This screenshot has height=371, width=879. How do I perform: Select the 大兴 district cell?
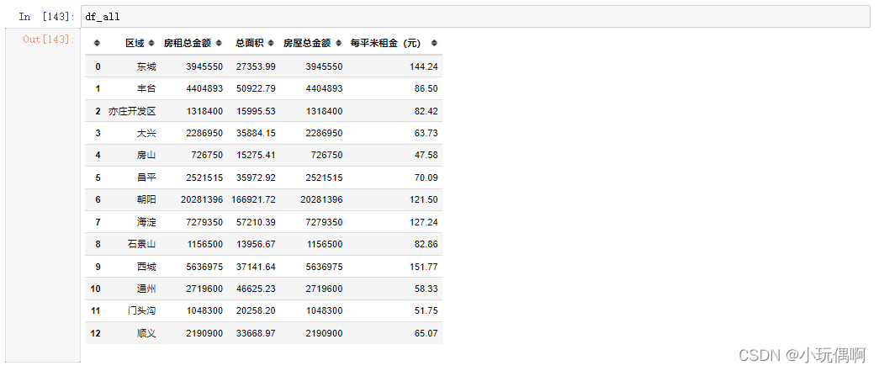click(146, 134)
